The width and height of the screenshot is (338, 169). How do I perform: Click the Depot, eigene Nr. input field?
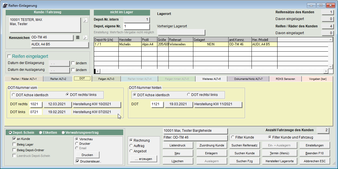pyautogui.click(x=136, y=26)
